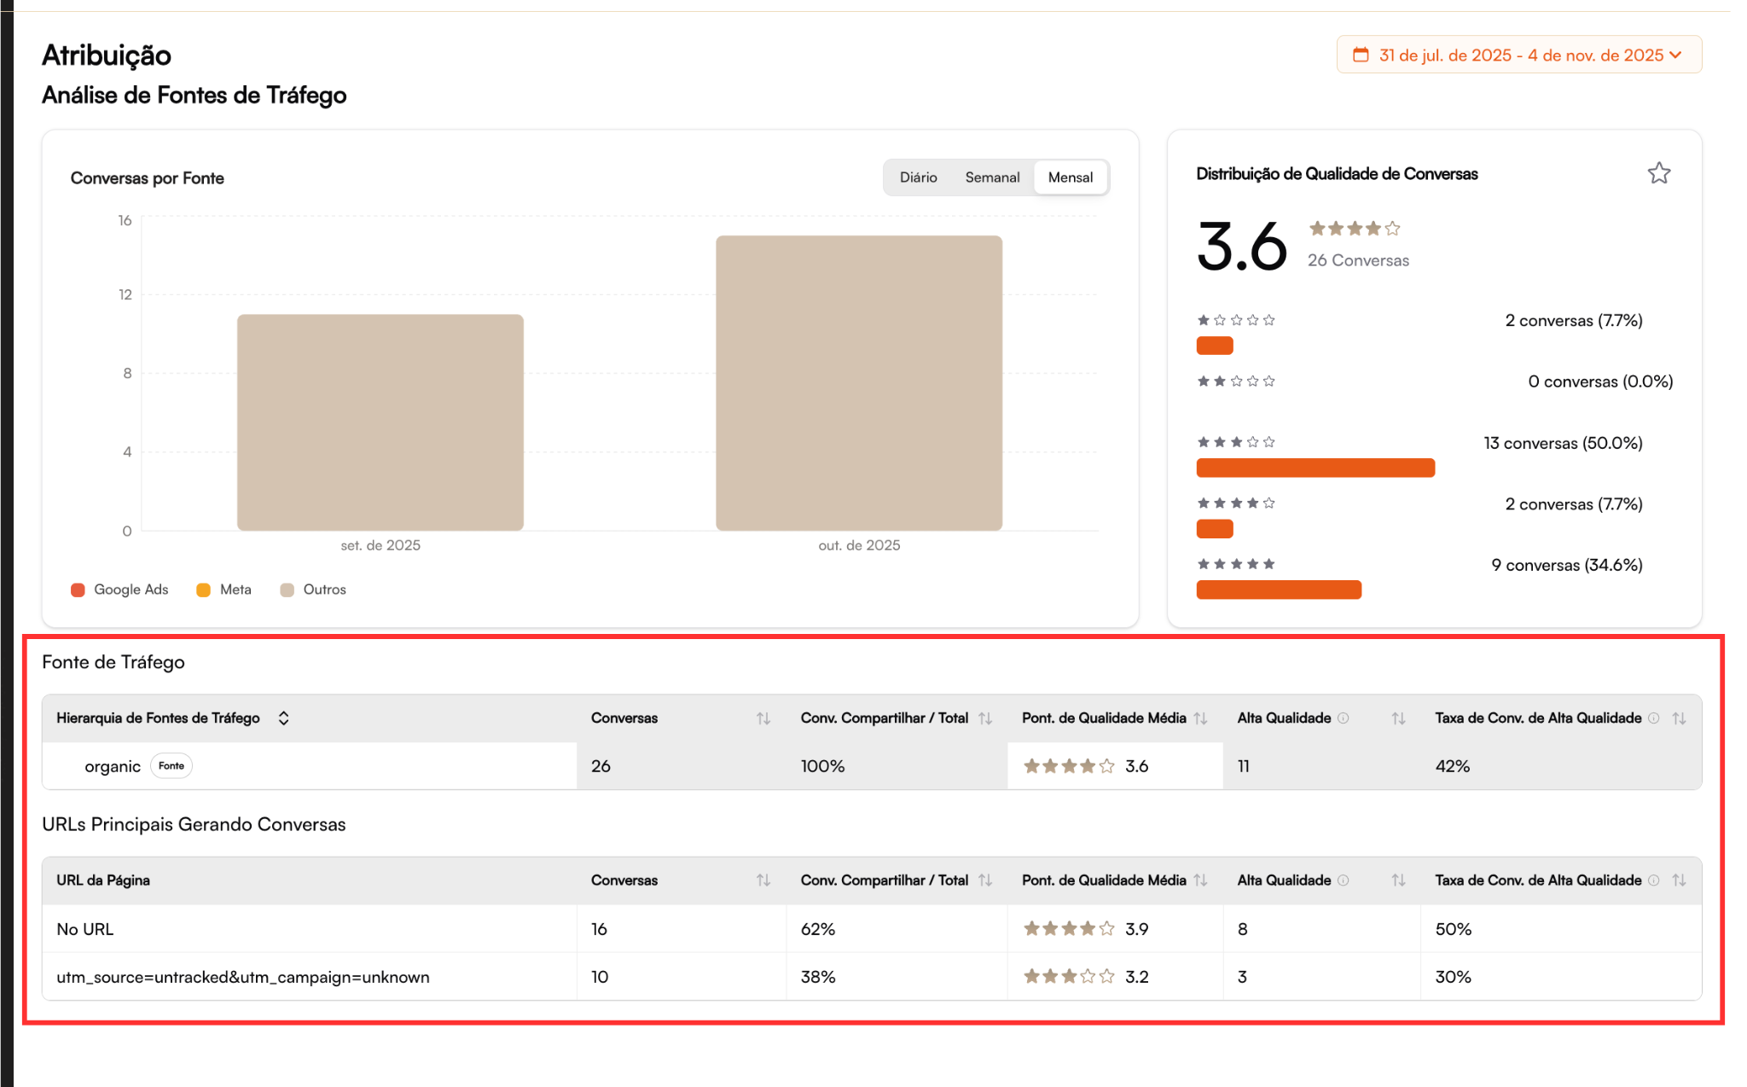This screenshot has height=1087, width=1747.
Task: Expand Hierarquia de Fontes de Tráfego selector
Action: (x=283, y=718)
